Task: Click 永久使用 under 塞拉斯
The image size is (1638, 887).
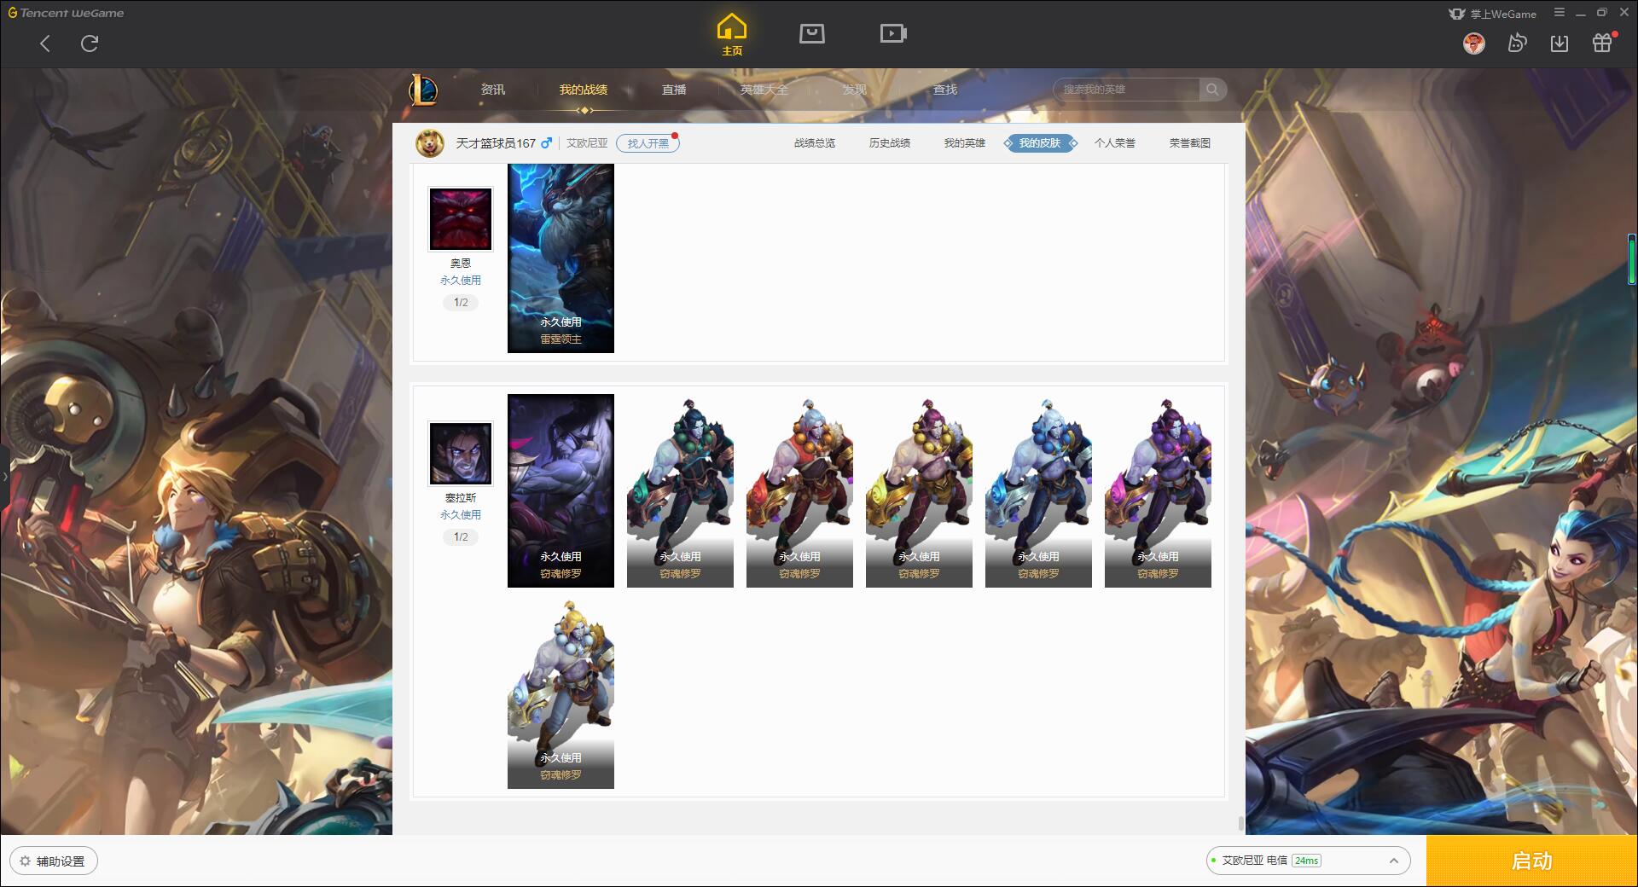Action: (461, 515)
